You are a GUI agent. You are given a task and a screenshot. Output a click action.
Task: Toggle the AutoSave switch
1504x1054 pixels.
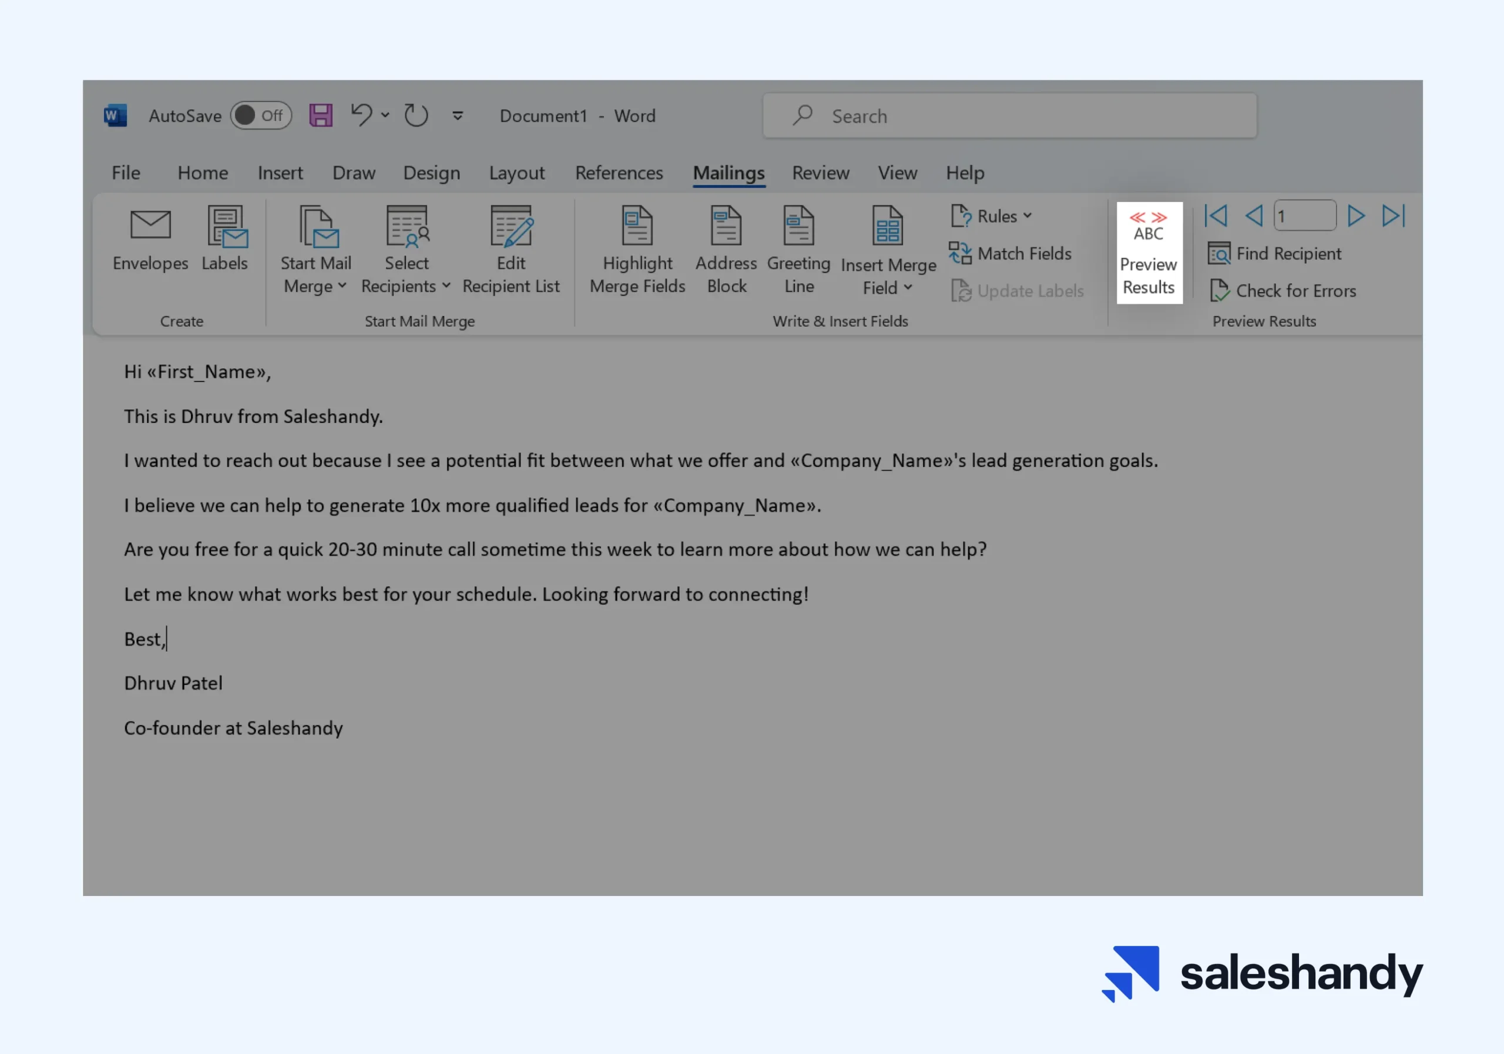pos(261,116)
